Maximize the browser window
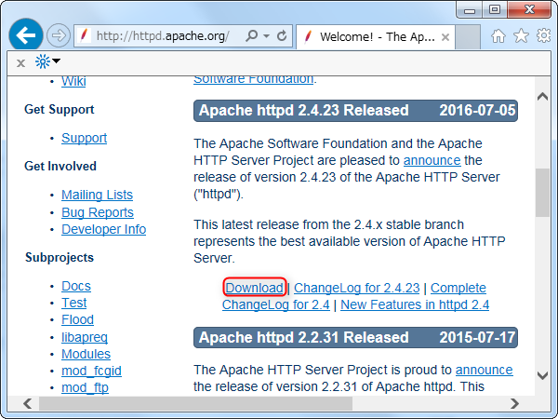 495,10
